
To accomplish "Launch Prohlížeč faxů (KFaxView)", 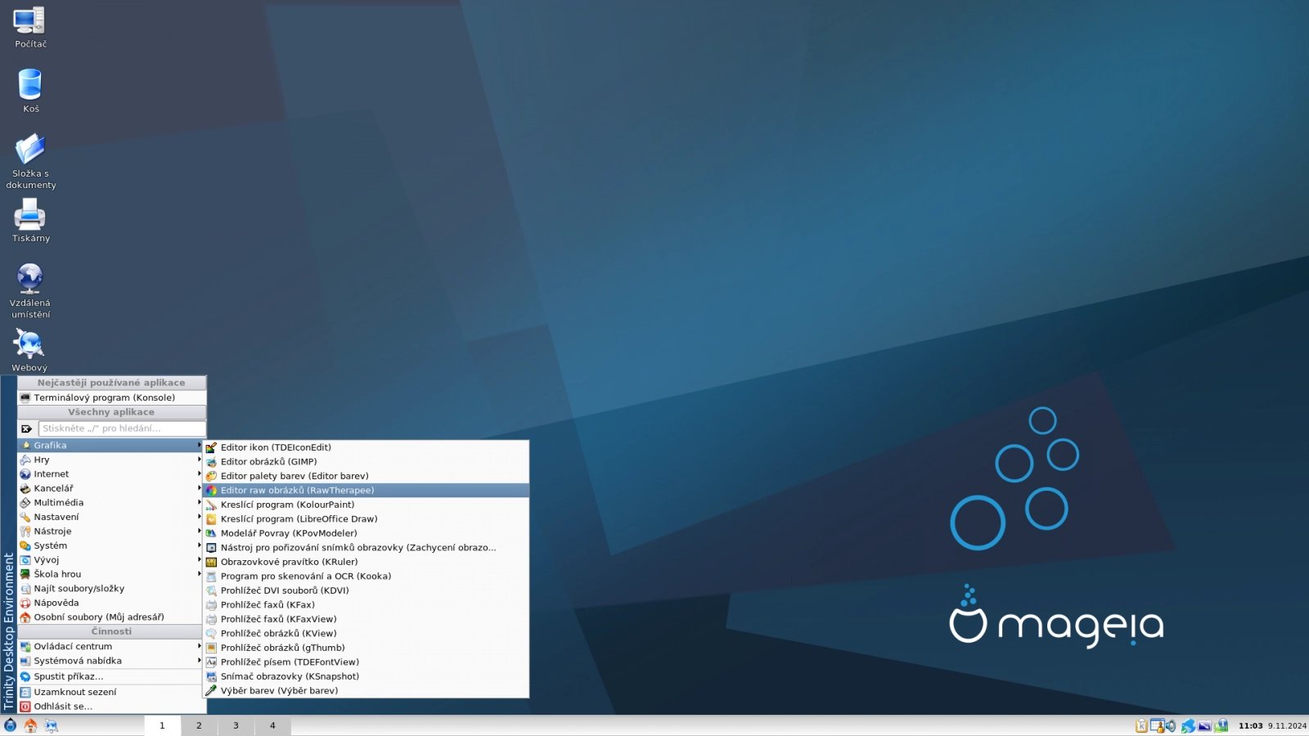I will point(367,619).
